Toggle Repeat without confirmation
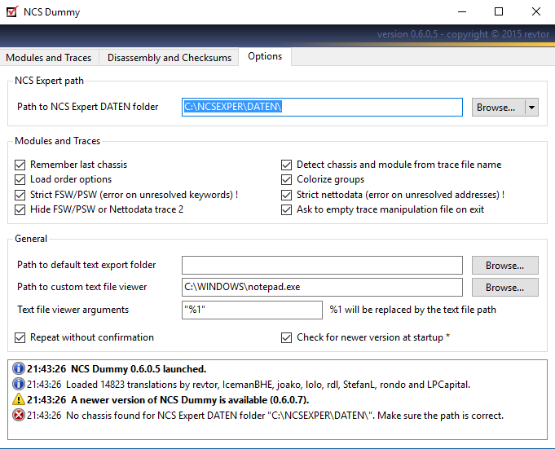Viewport: 555px width, 449px height. tap(20, 338)
